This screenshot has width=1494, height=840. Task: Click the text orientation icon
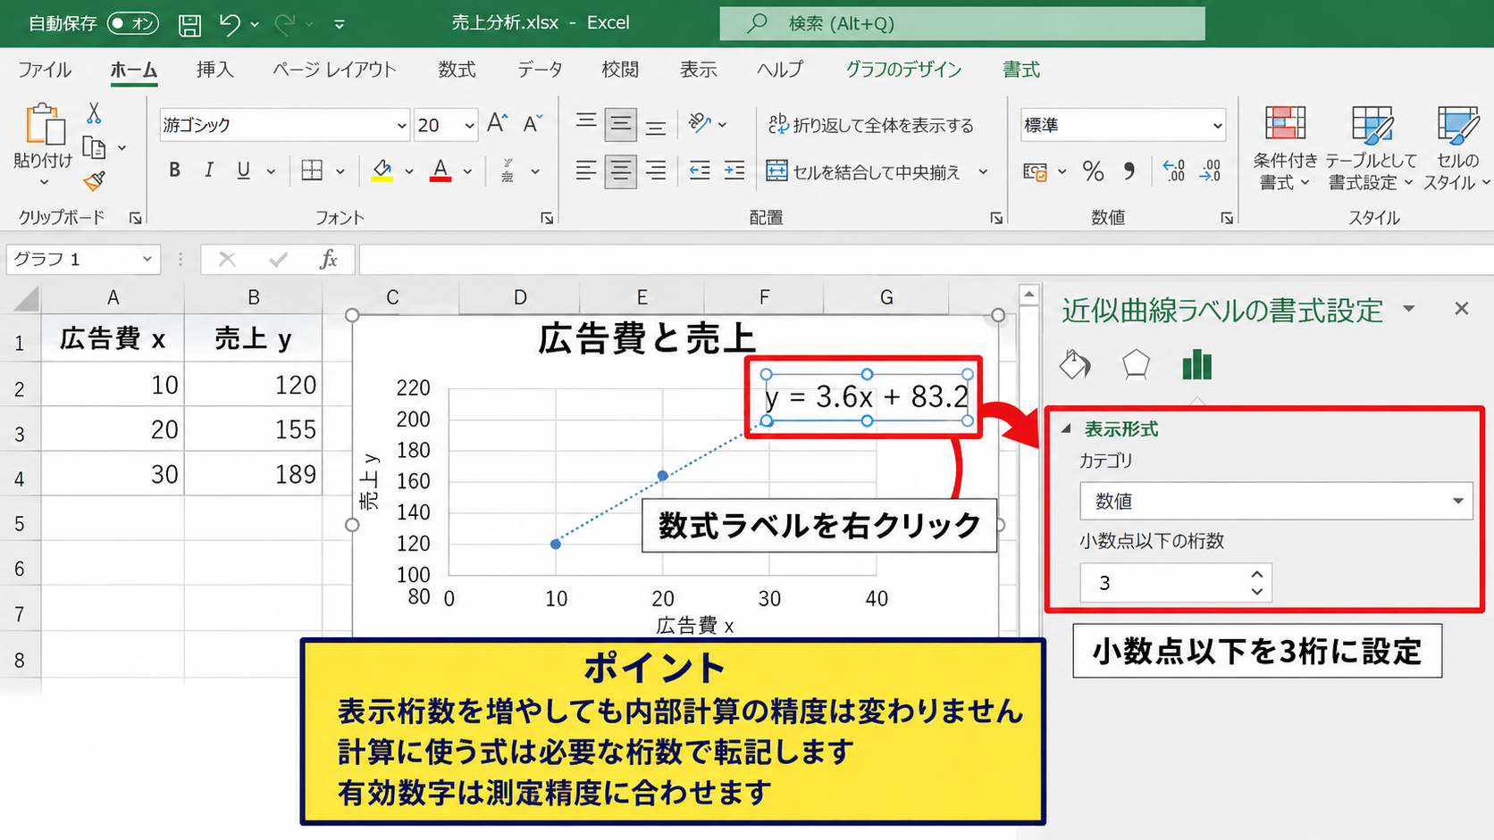pos(700,124)
